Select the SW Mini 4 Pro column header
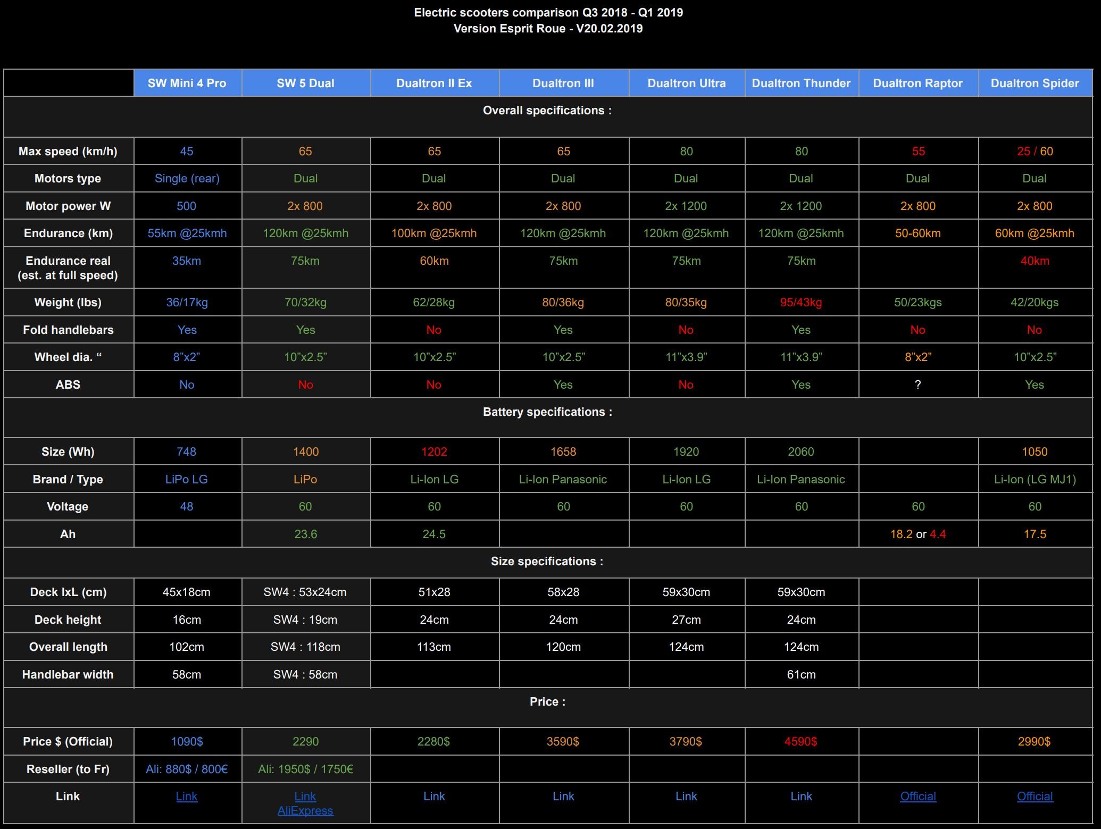This screenshot has height=829, width=1101. (187, 83)
